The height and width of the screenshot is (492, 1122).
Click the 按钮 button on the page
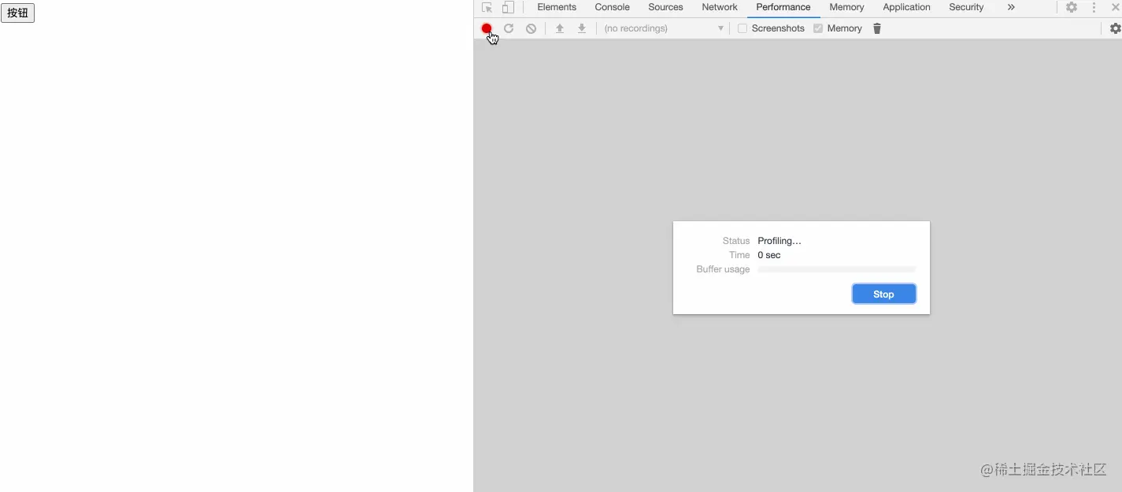coord(17,13)
